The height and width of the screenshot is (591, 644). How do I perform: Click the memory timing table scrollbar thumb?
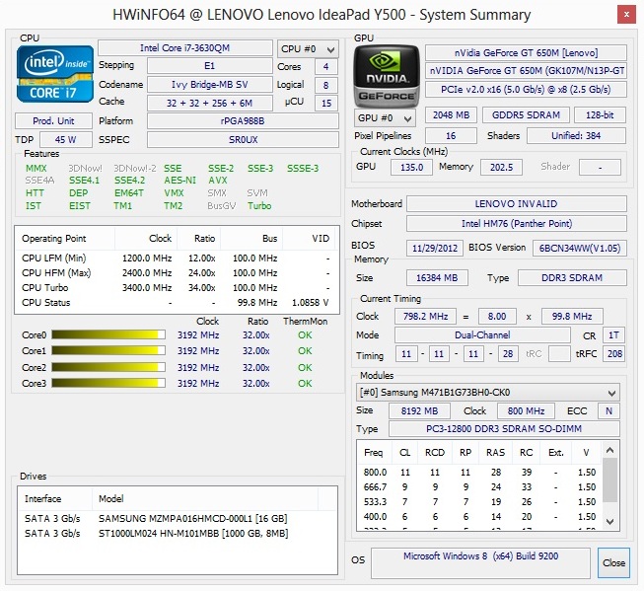[x=609, y=480]
